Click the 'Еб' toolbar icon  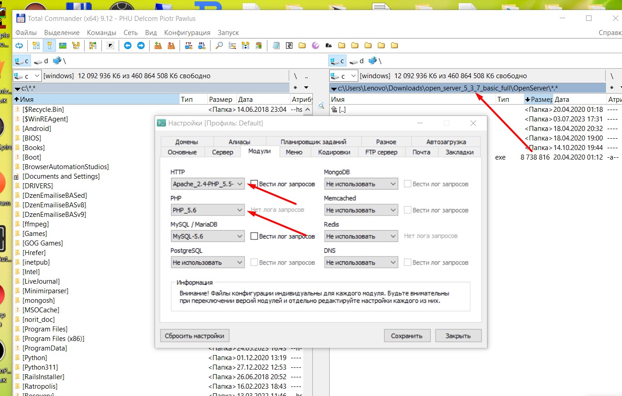coord(329,45)
